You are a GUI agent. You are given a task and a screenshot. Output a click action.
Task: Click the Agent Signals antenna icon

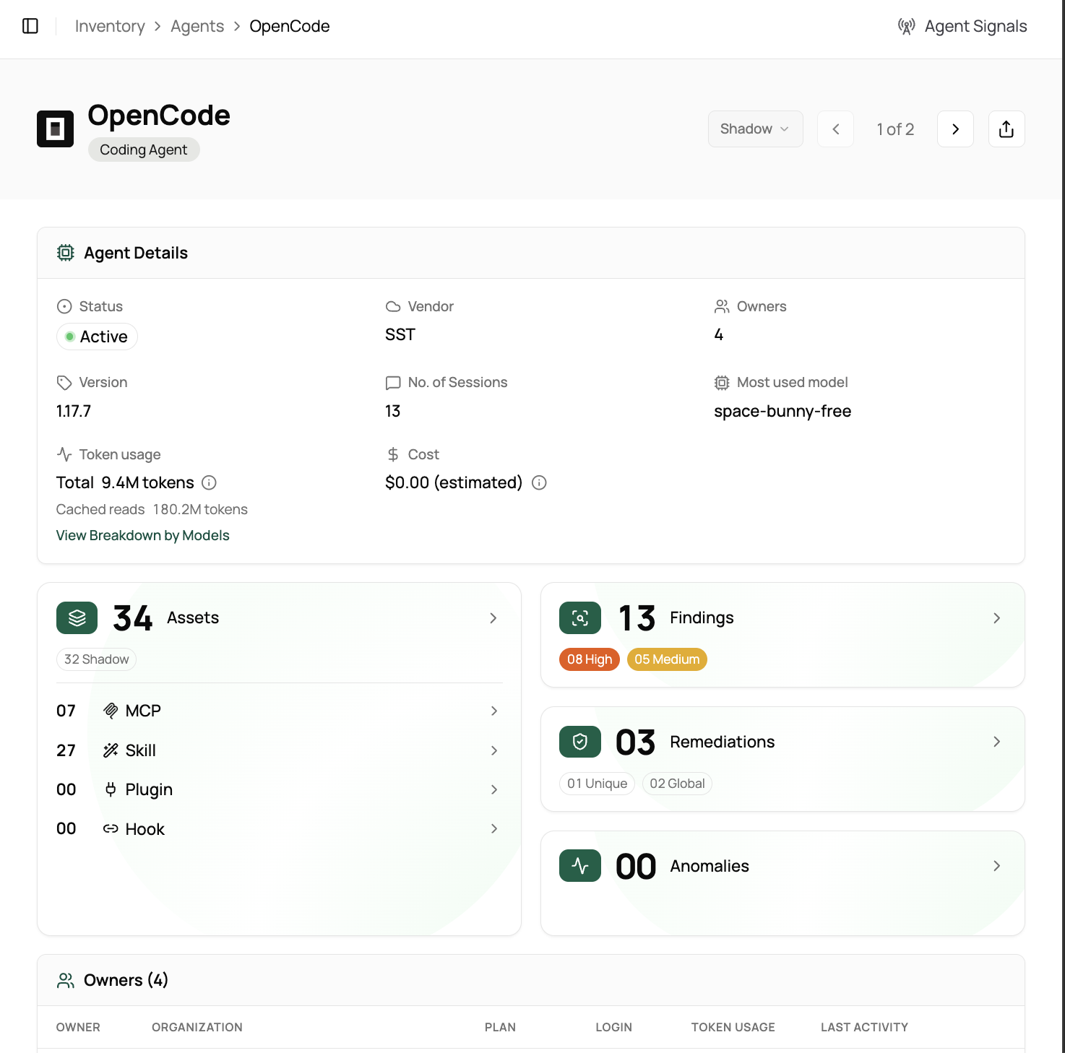click(x=906, y=26)
